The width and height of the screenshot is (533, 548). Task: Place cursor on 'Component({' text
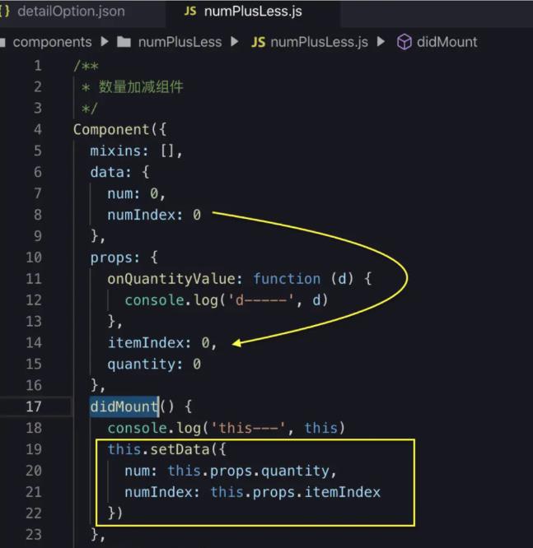(119, 130)
